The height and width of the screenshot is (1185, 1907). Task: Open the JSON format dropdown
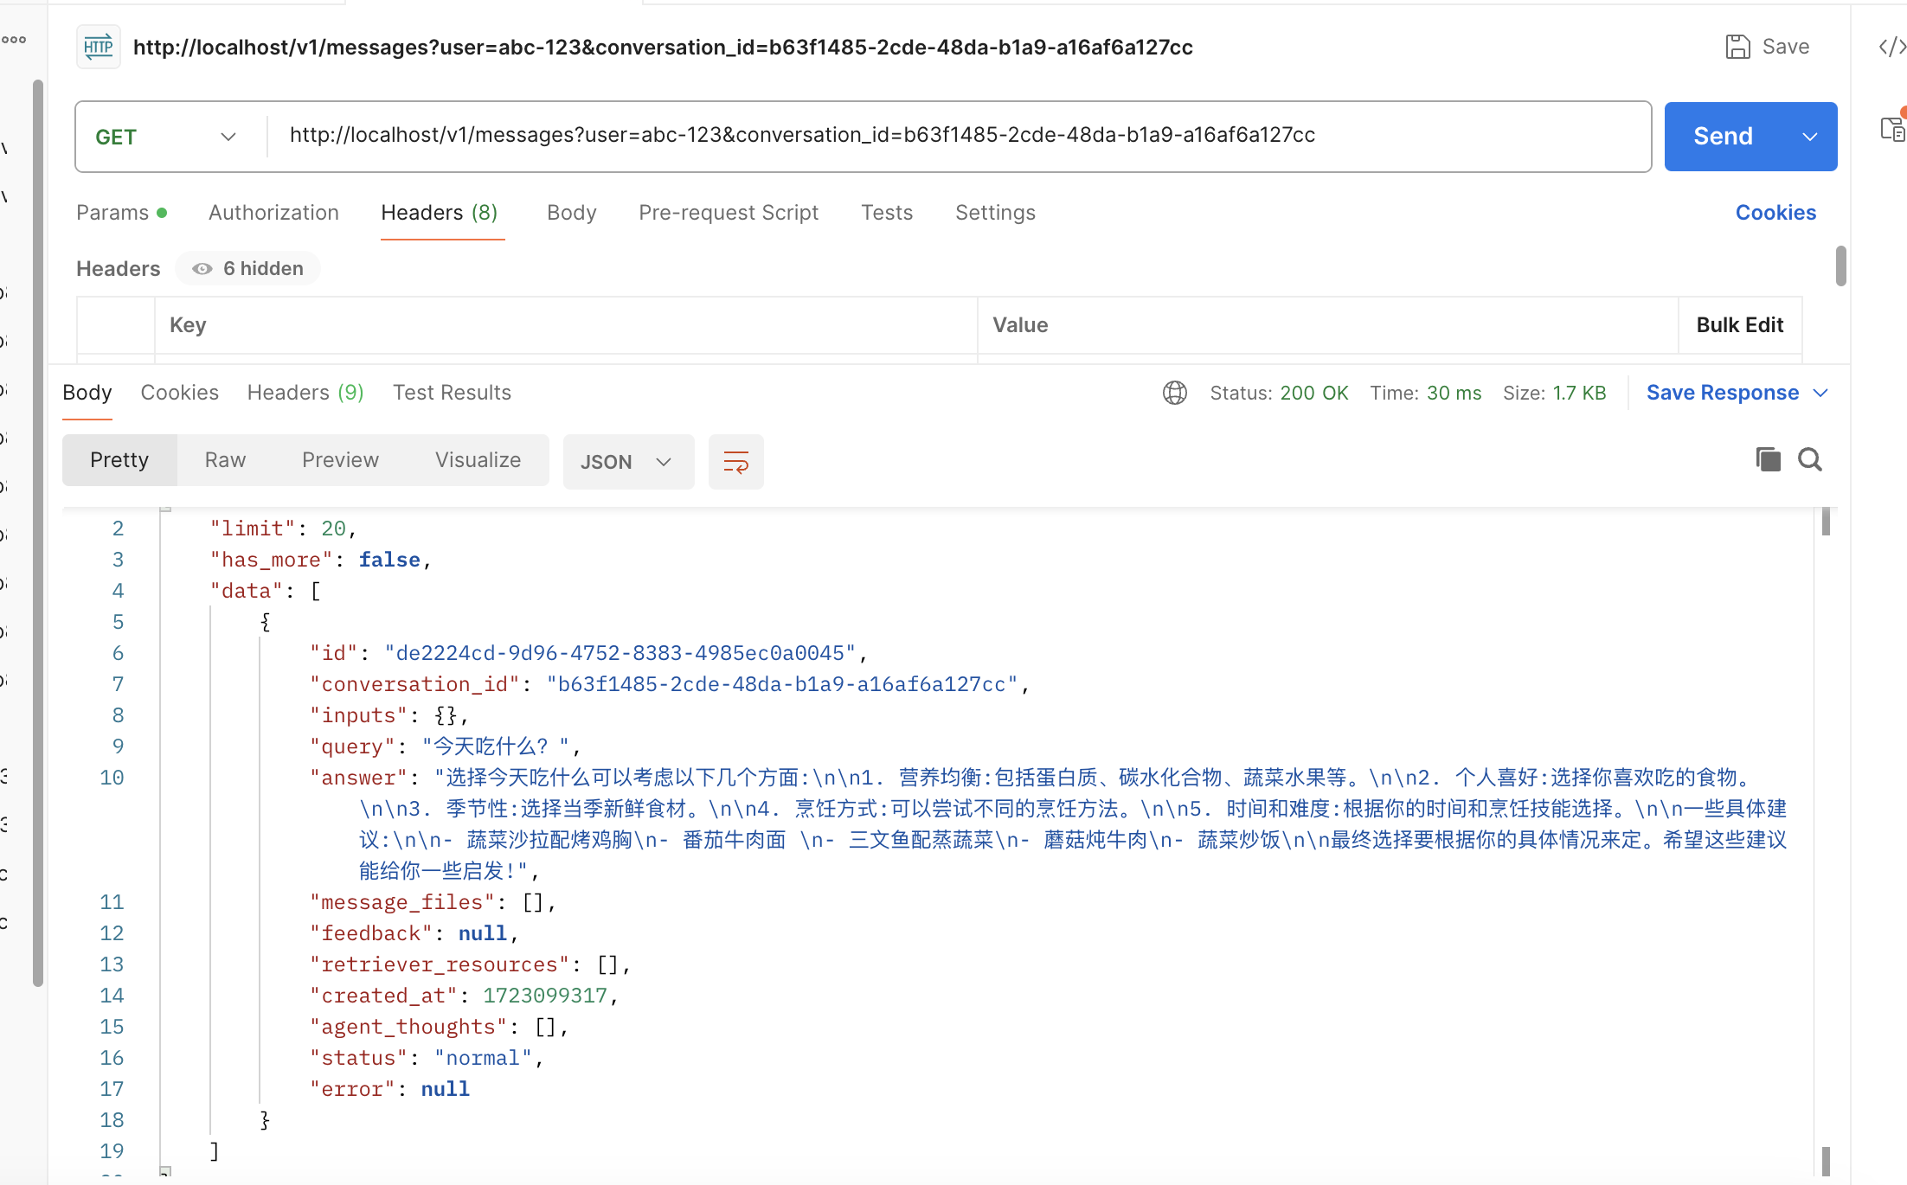click(x=627, y=462)
